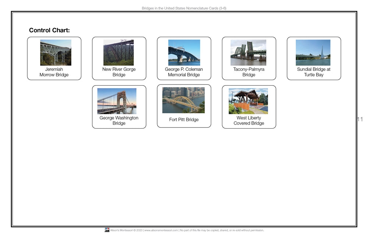This screenshot has width=368, height=238.
Task: Click the 'George Washington Bridge' caption
Action: [119, 121]
